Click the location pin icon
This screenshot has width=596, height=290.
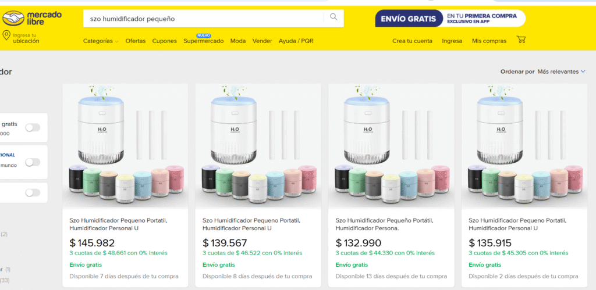[x=6, y=36]
